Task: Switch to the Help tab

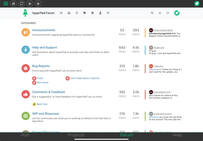Action: 177,135
